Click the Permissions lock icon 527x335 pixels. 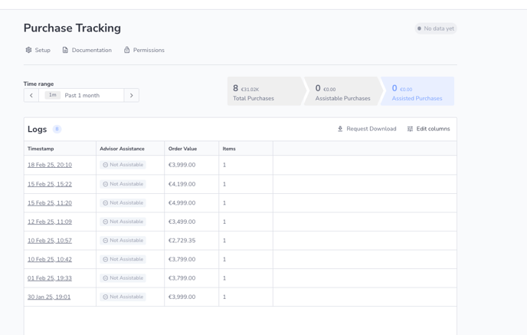126,50
